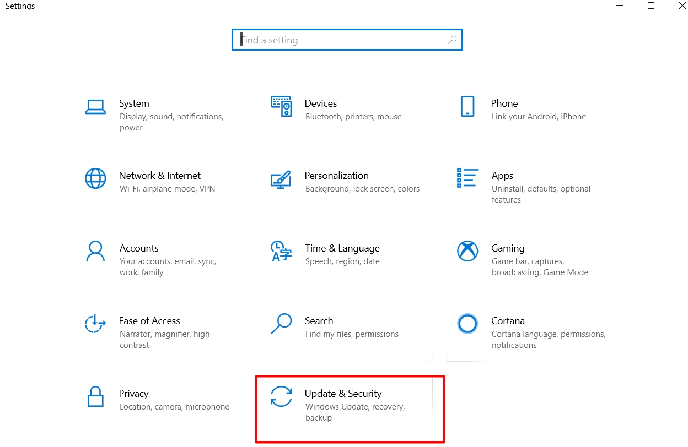Click the System laptop icon
The width and height of the screenshot is (688, 447).
coord(95,106)
